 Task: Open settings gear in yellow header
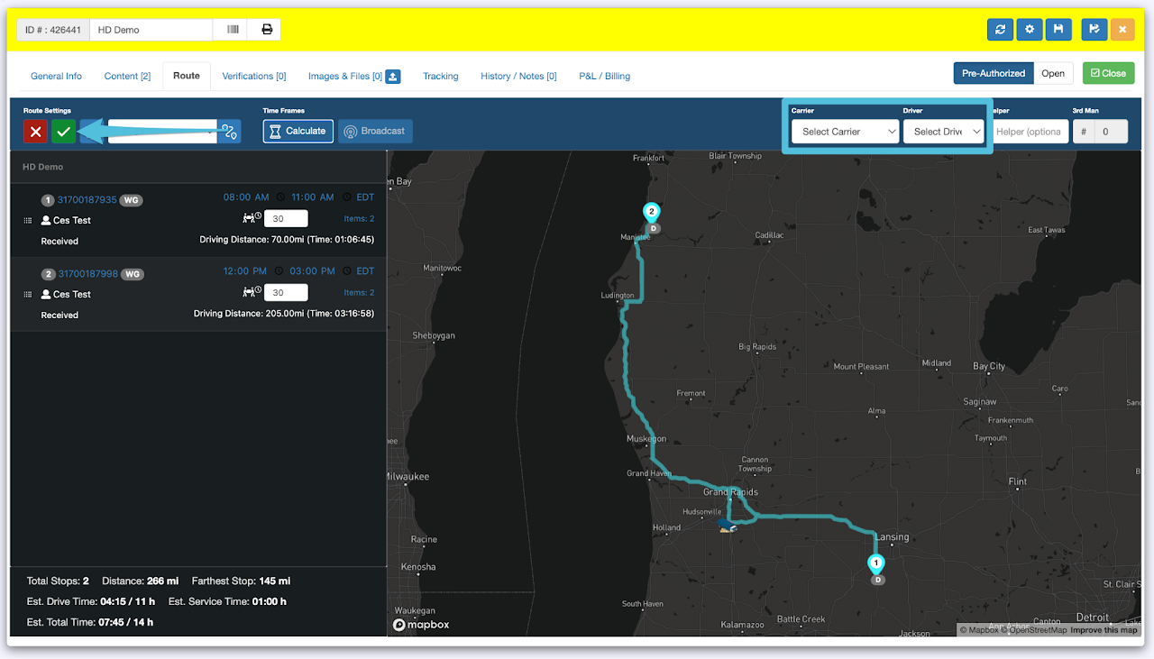pos(1030,29)
